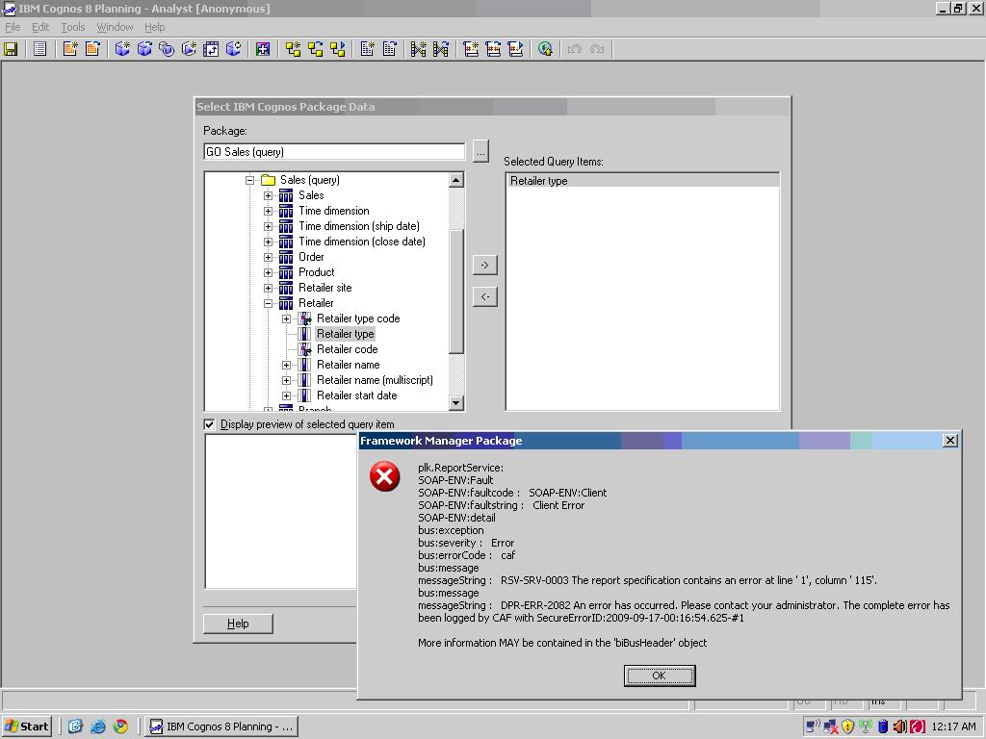Click the Help button in package dialog
This screenshot has height=739, width=986.
pyautogui.click(x=238, y=624)
